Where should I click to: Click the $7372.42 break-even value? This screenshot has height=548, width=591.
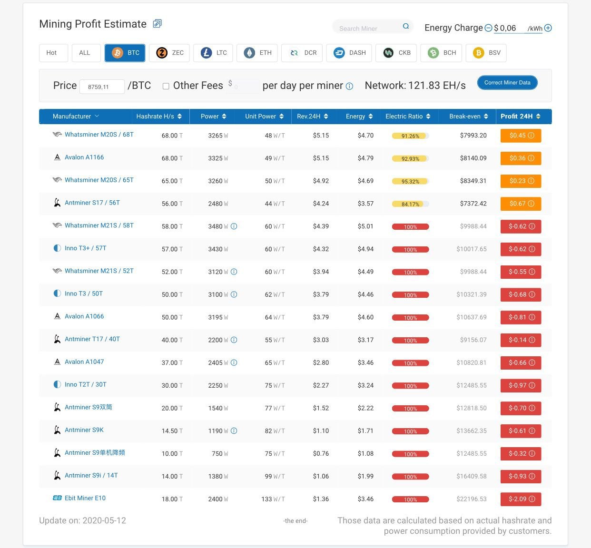(473, 204)
